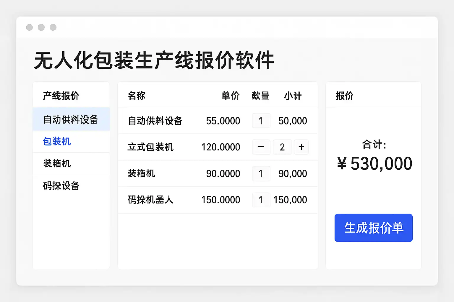Click the 小计 column header
The width and height of the screenshot is (454, 302).
[293, 96]
